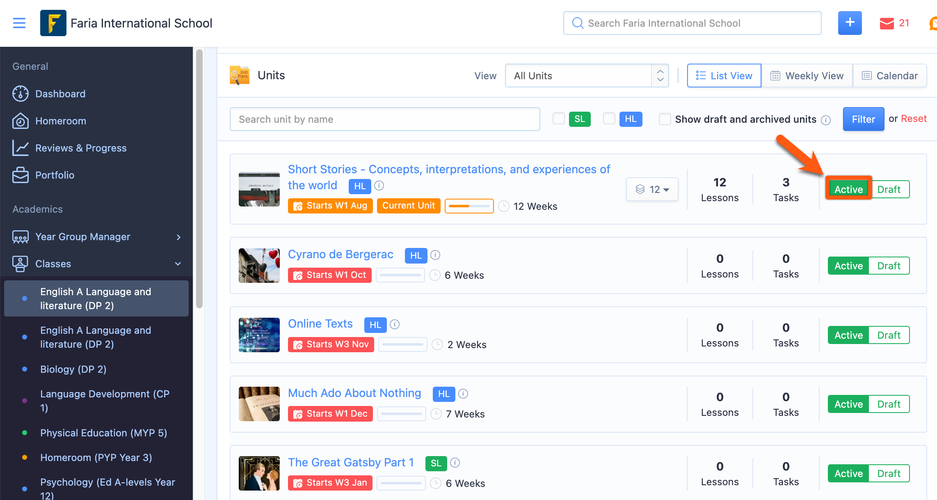Click the blue plus add button
This screenshot has width=937, height=500.
(x=850, y=23)
